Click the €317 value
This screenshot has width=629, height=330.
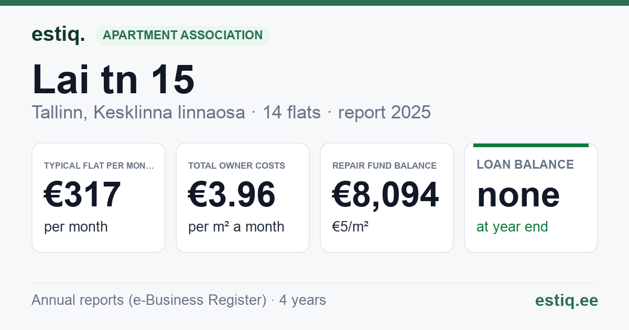pyautogui.click(x=83, y=194)
